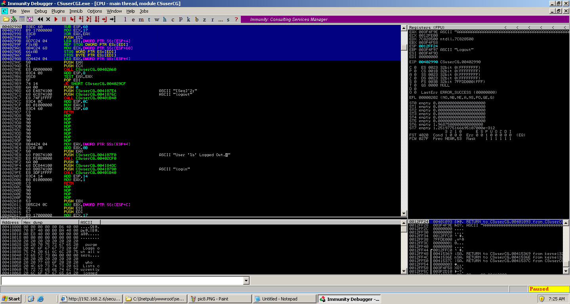Show call stack using the 'k' icon
The width and height of the screenshot is (570, 304).
click(x=188, y=19)
